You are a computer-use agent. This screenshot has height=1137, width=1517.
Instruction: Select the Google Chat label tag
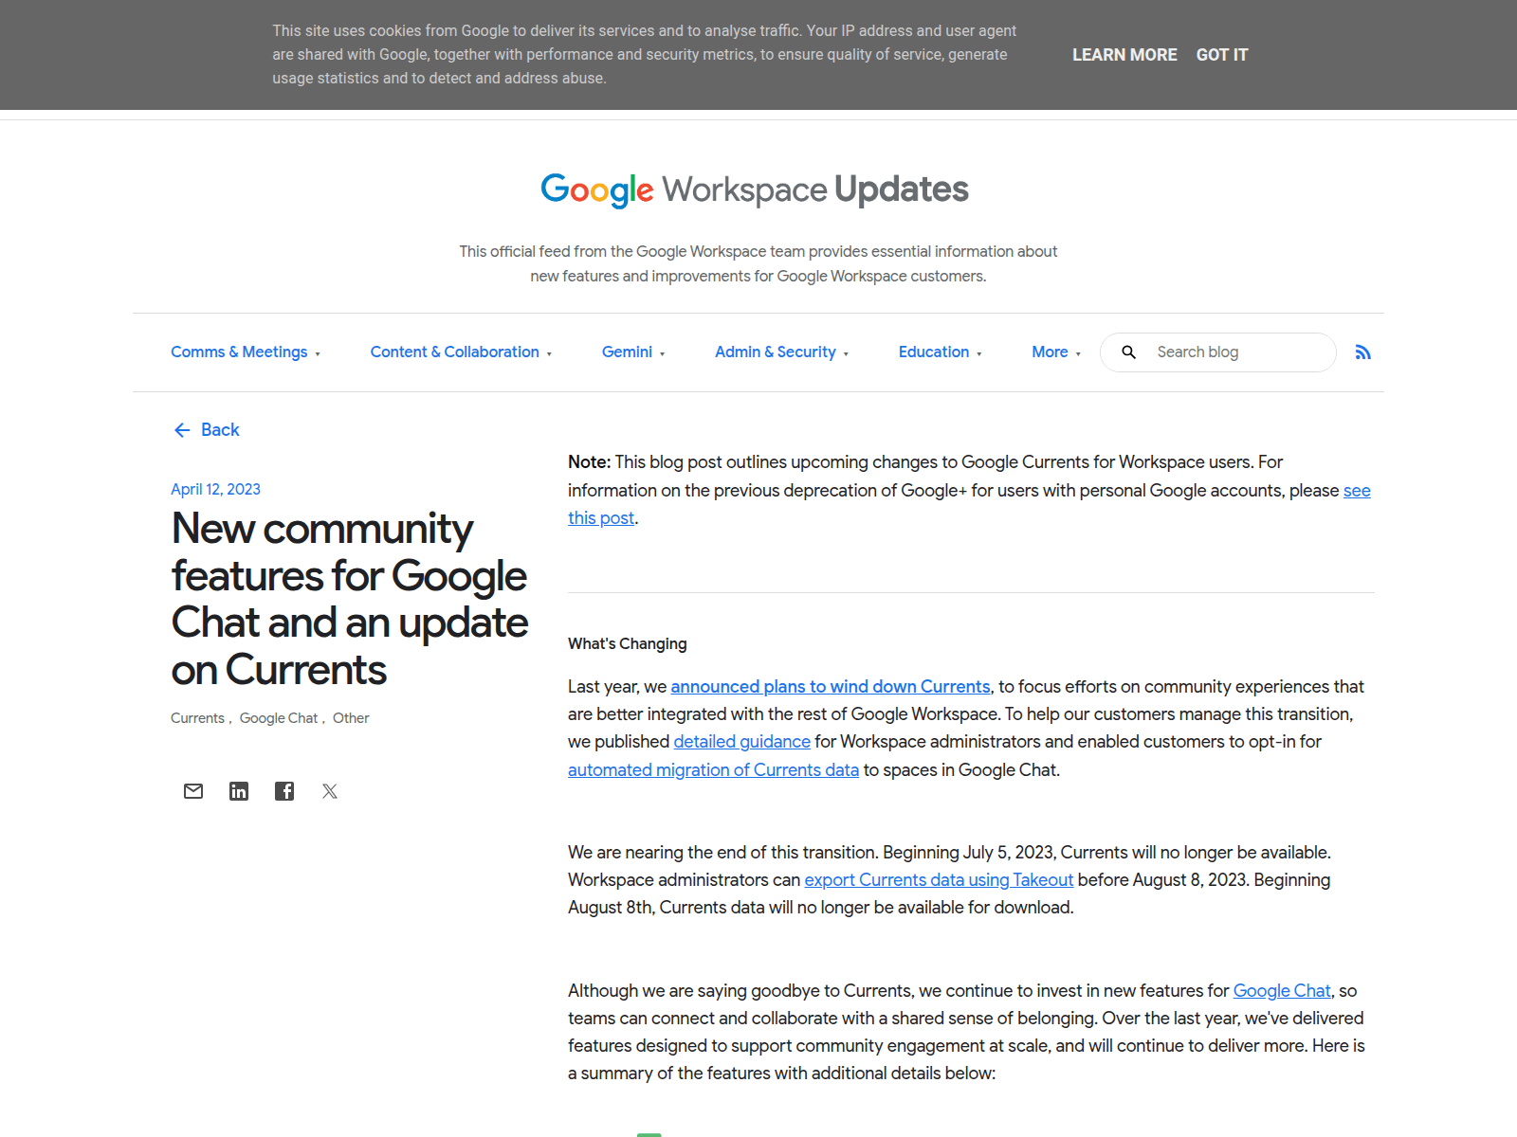click(279, 718)
